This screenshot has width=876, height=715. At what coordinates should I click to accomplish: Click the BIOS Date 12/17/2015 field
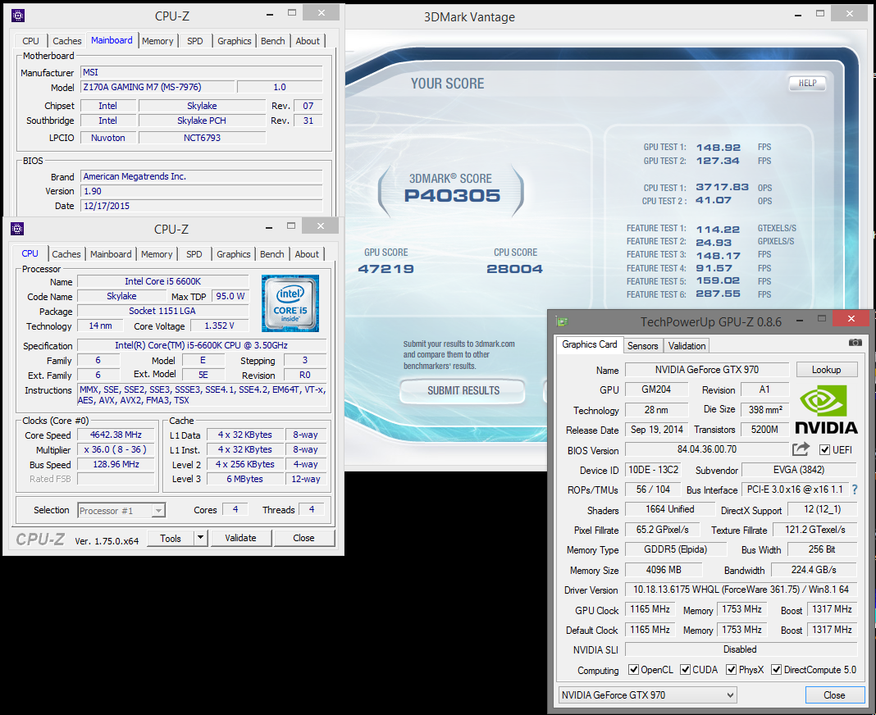coord(202,206)
